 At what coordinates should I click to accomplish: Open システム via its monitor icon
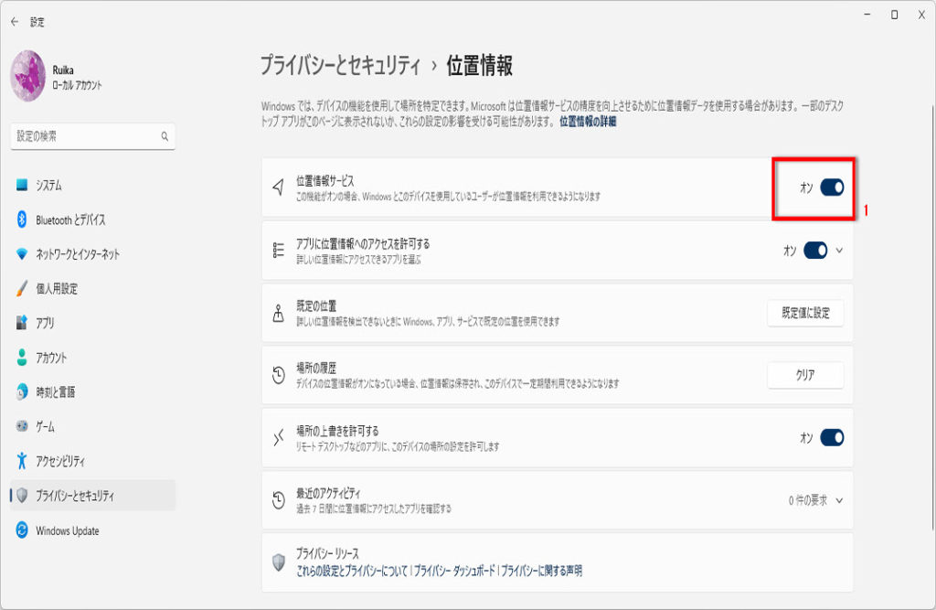22,186
